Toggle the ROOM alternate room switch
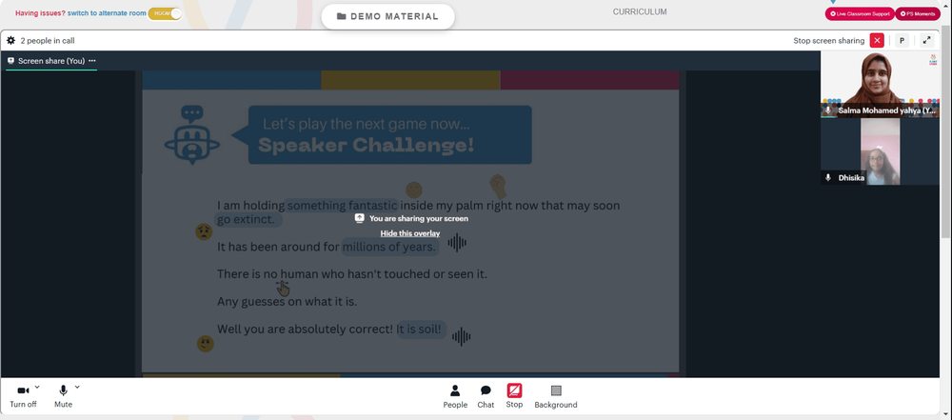 tap(165, 13)
